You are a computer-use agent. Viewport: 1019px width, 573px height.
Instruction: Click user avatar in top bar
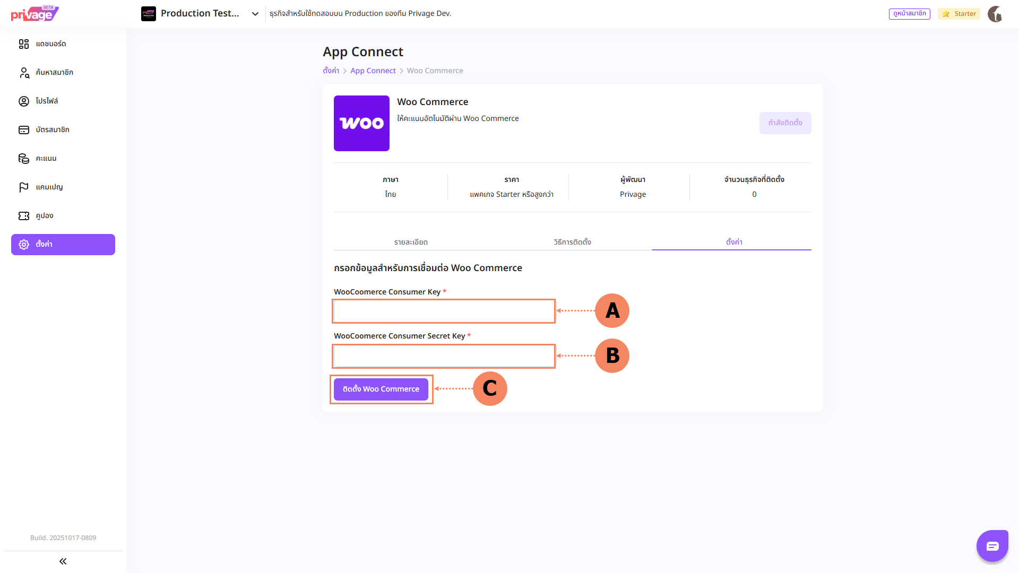pyautogui.click(x=995, y=14)
